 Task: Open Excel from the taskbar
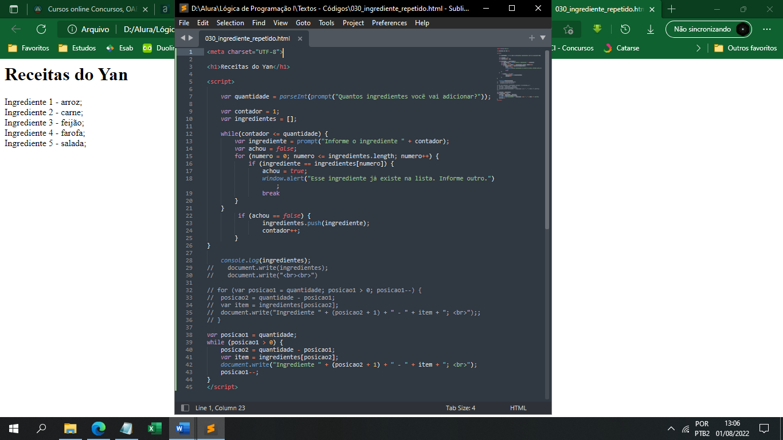(x=155, y=429)
